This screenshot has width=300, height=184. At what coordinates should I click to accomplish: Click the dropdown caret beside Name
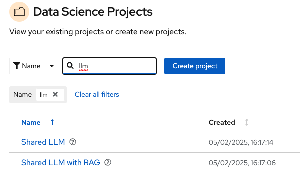pos(51,66)
